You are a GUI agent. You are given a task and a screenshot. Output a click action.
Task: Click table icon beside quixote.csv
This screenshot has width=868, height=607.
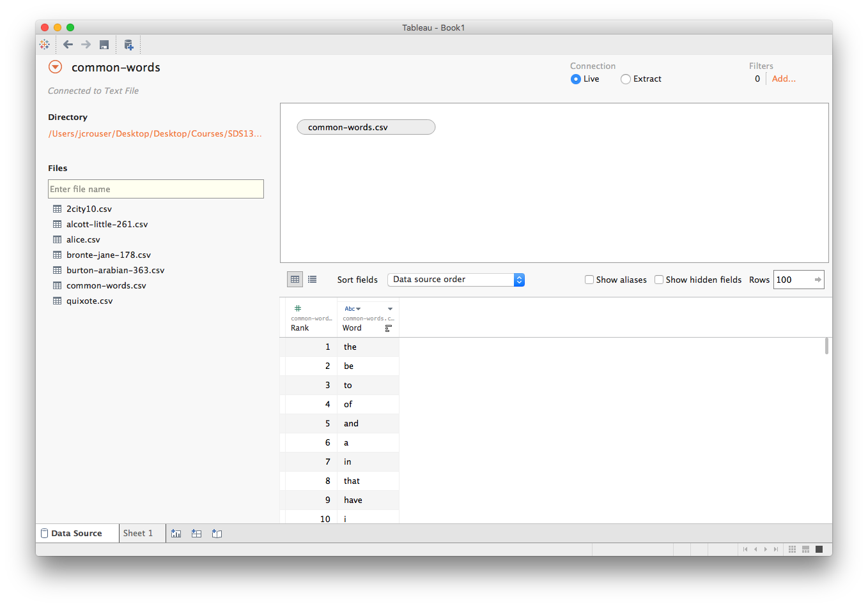[x=58, y=301]
